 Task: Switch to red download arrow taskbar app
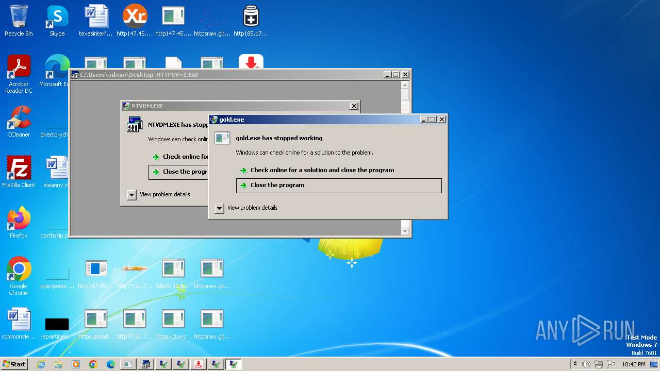[199, 364]
